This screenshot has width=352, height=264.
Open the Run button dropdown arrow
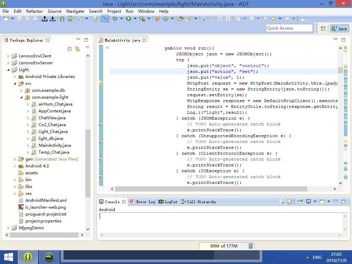[x=135, y=19]
